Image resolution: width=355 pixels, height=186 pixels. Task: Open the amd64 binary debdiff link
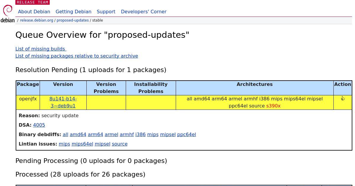tap(78, 134)
